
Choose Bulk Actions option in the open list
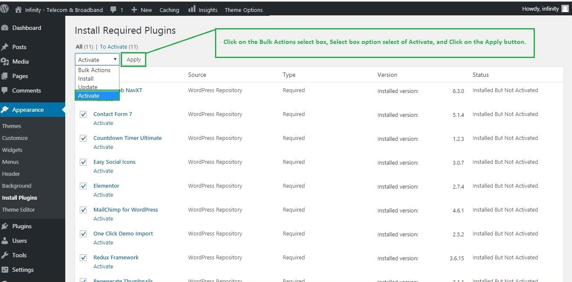point(97,70)
